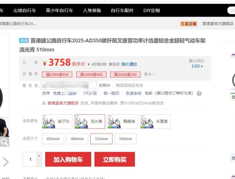Click the next image chevron arrow
The height and width of the screenshot is (179, 235).
6,162
